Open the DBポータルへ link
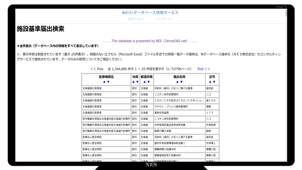 click(x=136, y=19)
